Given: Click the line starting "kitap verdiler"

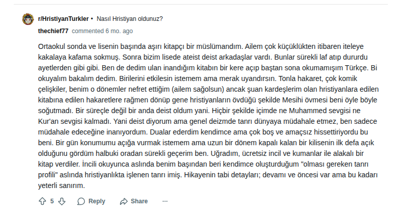Looking at the screenshot, I should (203, 165).
